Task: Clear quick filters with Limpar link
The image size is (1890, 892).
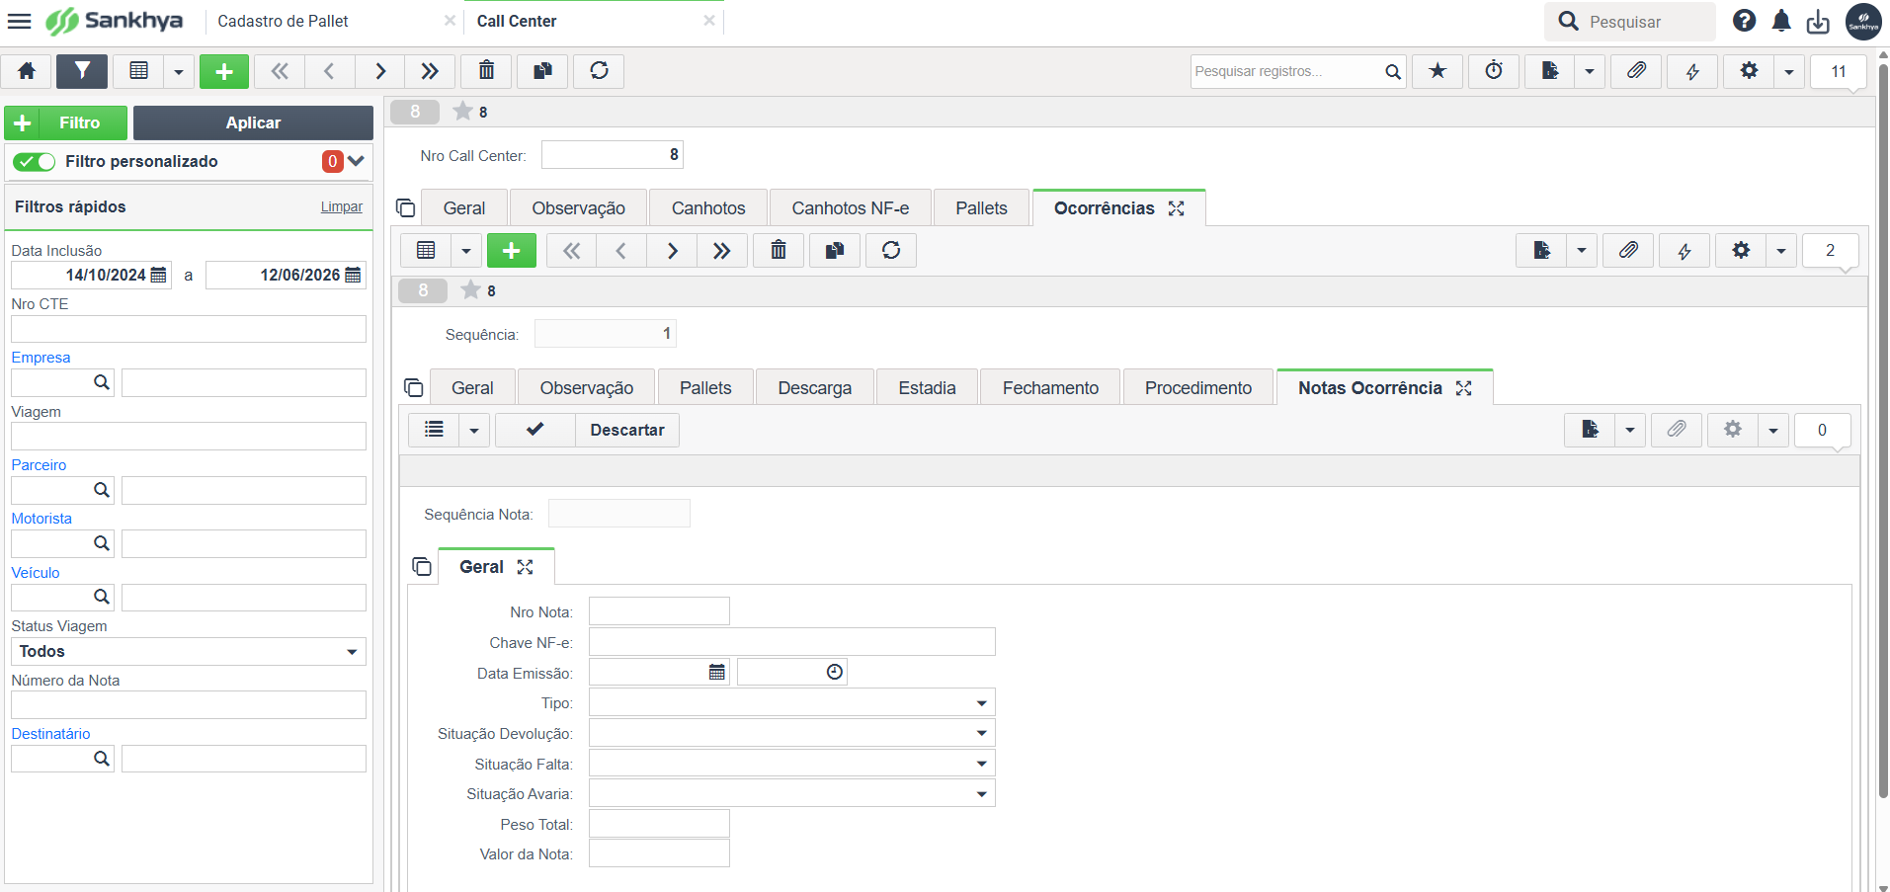Action: click(x=342, y=206)
